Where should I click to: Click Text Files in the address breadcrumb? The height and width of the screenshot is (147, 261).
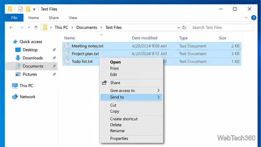pos(114,27)
